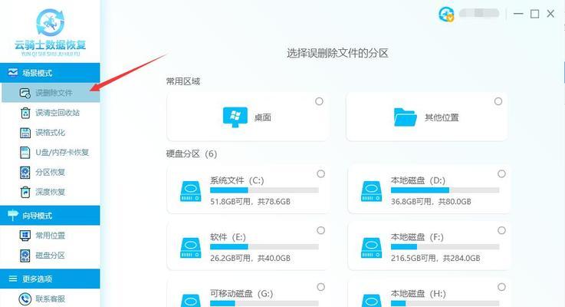Click the 常用区域 heading
Viewport: 565px width, 307px height.
coord(182,81)
